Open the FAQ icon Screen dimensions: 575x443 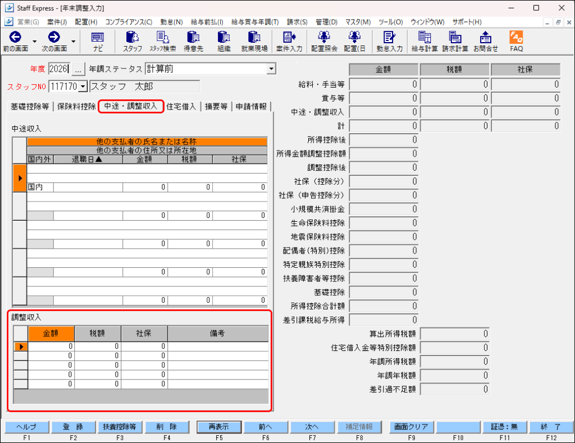(517, 41)
